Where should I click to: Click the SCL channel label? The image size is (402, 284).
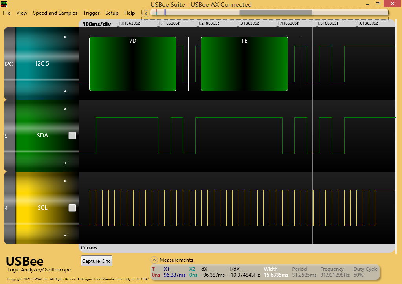(x=42, y=208)
